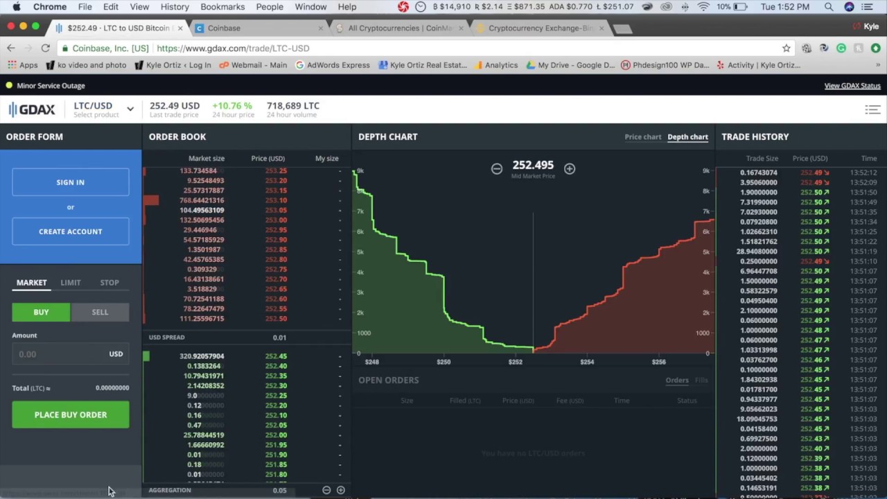Switch chart to Depth chart

coord(687,137)
